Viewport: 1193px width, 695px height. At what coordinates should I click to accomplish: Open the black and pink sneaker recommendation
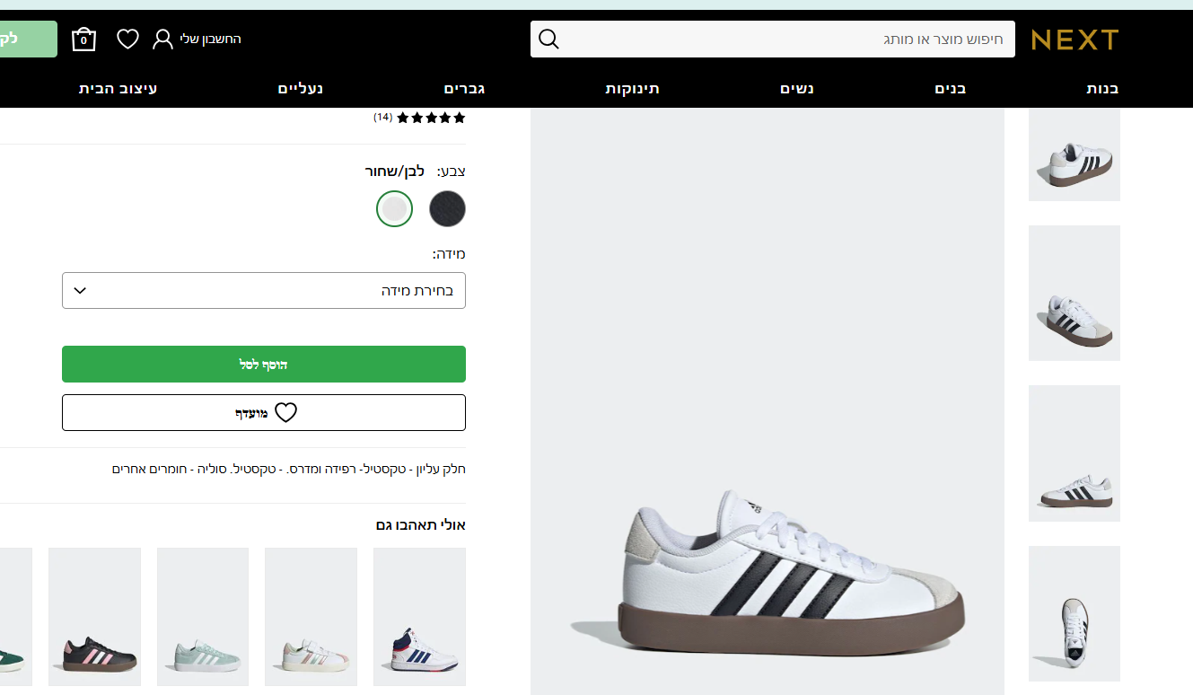[94, 617]
